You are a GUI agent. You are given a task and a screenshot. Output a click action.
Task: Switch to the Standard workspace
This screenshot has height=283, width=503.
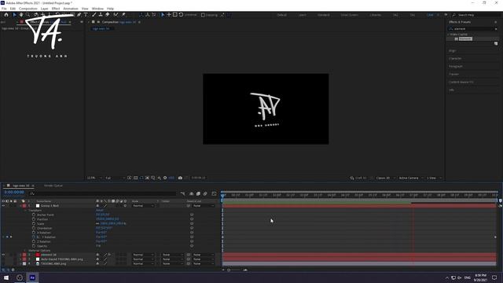[323, 15]
